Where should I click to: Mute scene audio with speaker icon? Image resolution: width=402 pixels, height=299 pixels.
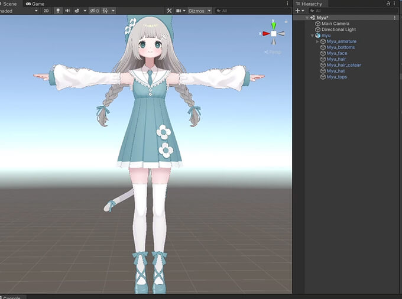67,11
